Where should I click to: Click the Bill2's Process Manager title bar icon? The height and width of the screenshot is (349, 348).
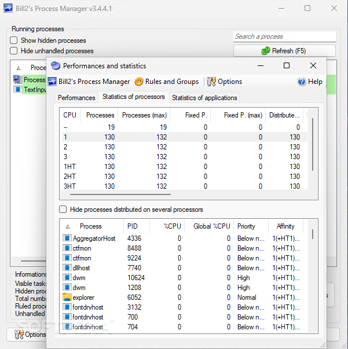pos(8,8)
